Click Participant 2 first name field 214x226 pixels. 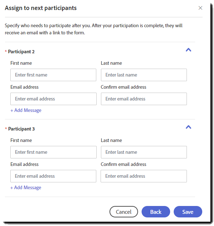(53, 75)
